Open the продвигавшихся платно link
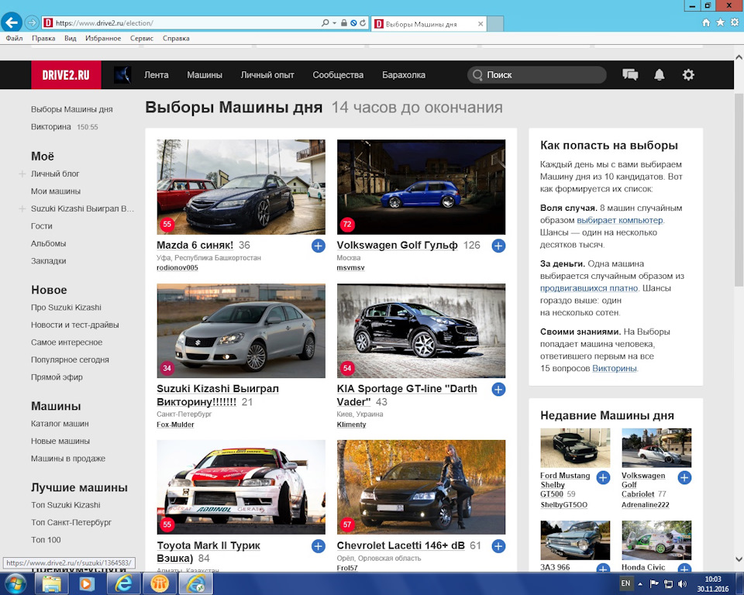This screenshot has height=595, width=744. [x=589, y=288]
